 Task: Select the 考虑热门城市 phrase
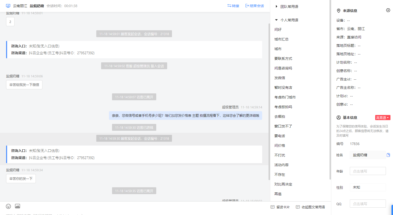point(285,97)
